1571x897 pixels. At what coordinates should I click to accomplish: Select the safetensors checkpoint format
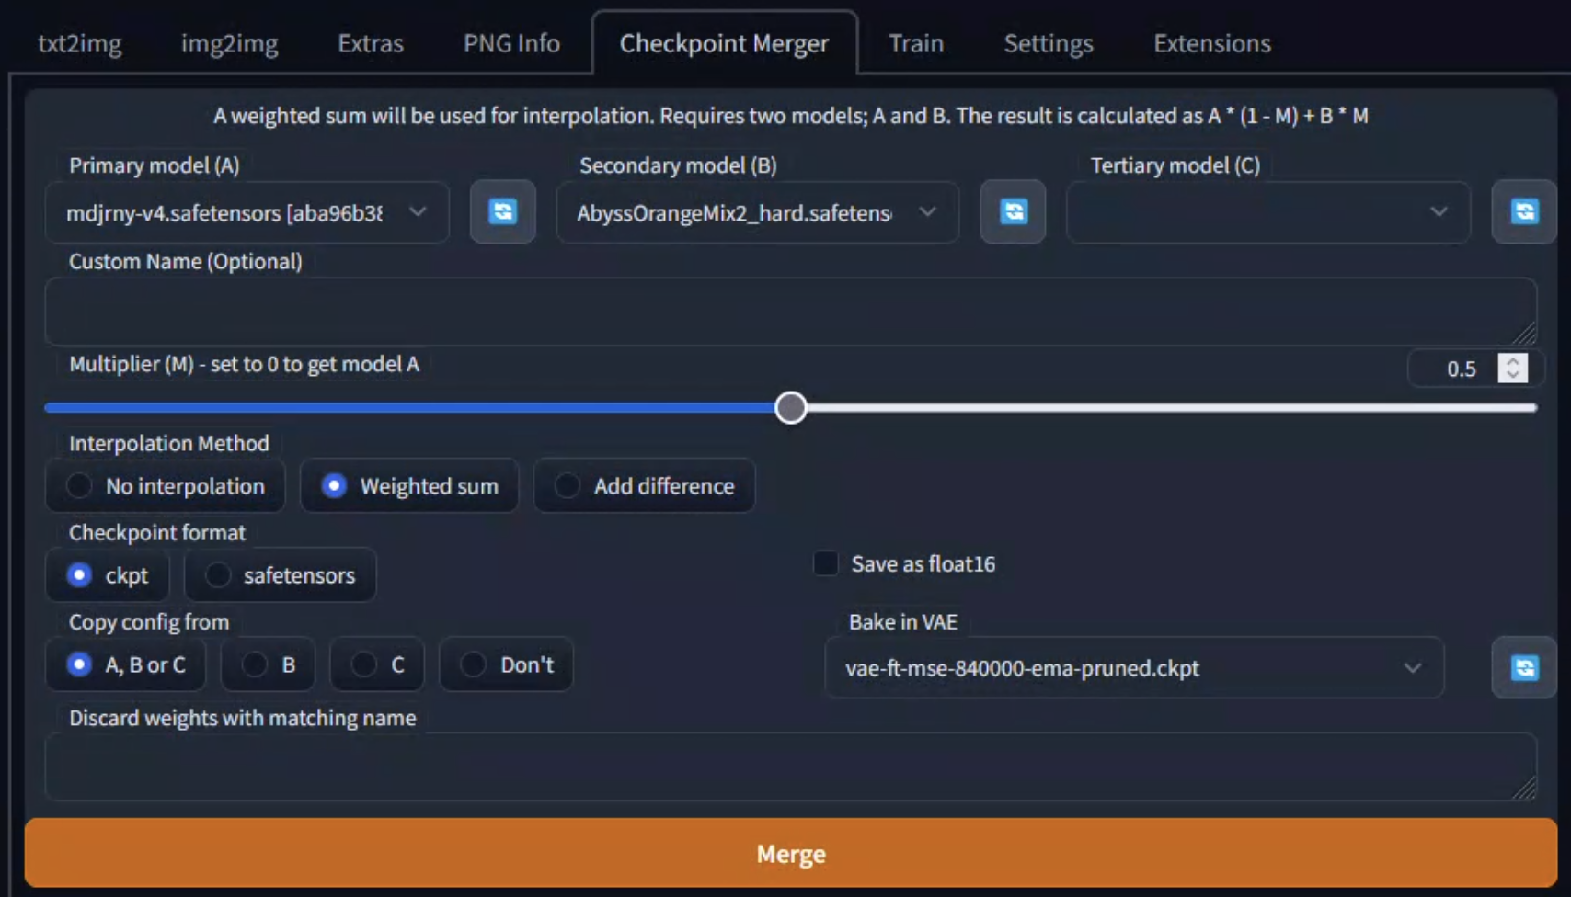point(218,575)
